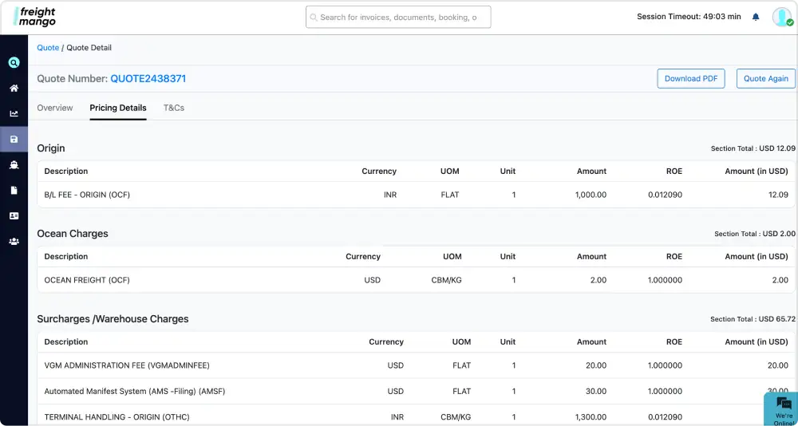Open the analytics chart icon in sidebar

pyautogui.click(x=14, y=113)
